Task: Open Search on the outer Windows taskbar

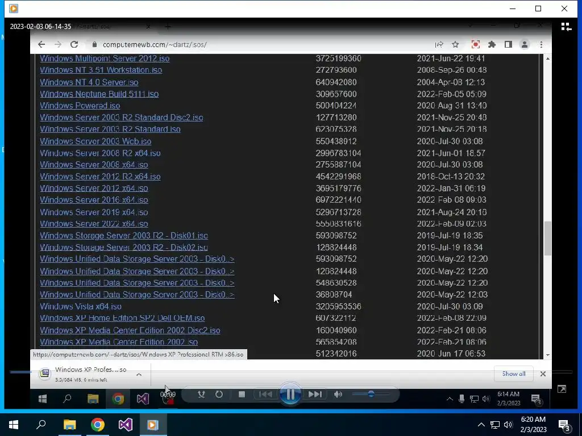Action: [x=41, y=425]
